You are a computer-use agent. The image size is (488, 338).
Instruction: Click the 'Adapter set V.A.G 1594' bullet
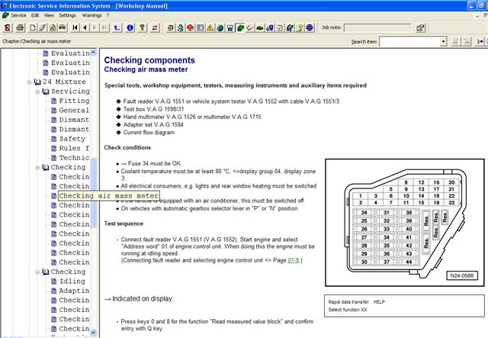pyautogui.click(x=153, y=124)
